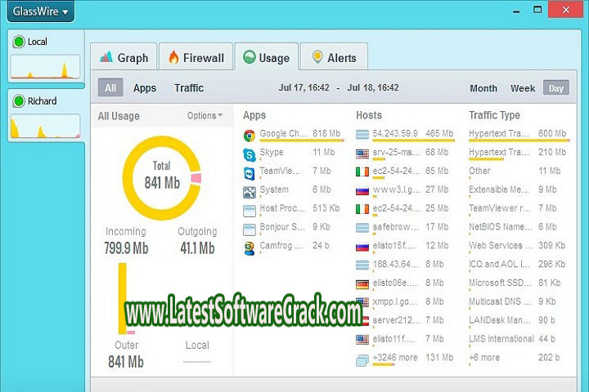Switch time range to Week
This screenshot has height=392, width=589.
pos(523,88)
